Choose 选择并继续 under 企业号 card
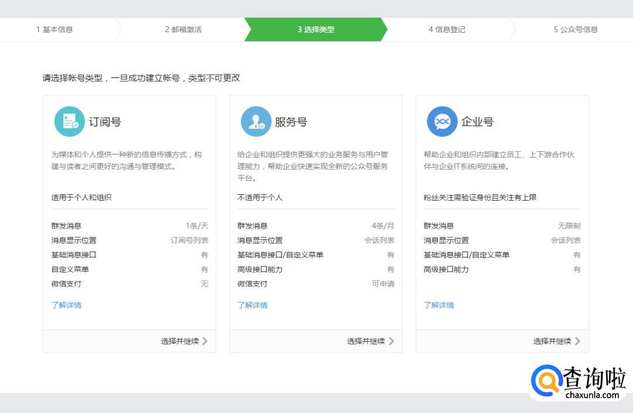 point(552,341)
